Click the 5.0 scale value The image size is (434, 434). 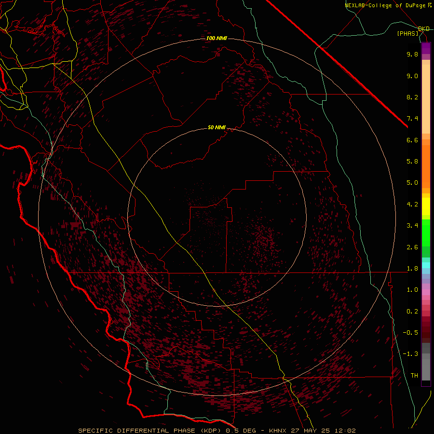tap(412, 183)
